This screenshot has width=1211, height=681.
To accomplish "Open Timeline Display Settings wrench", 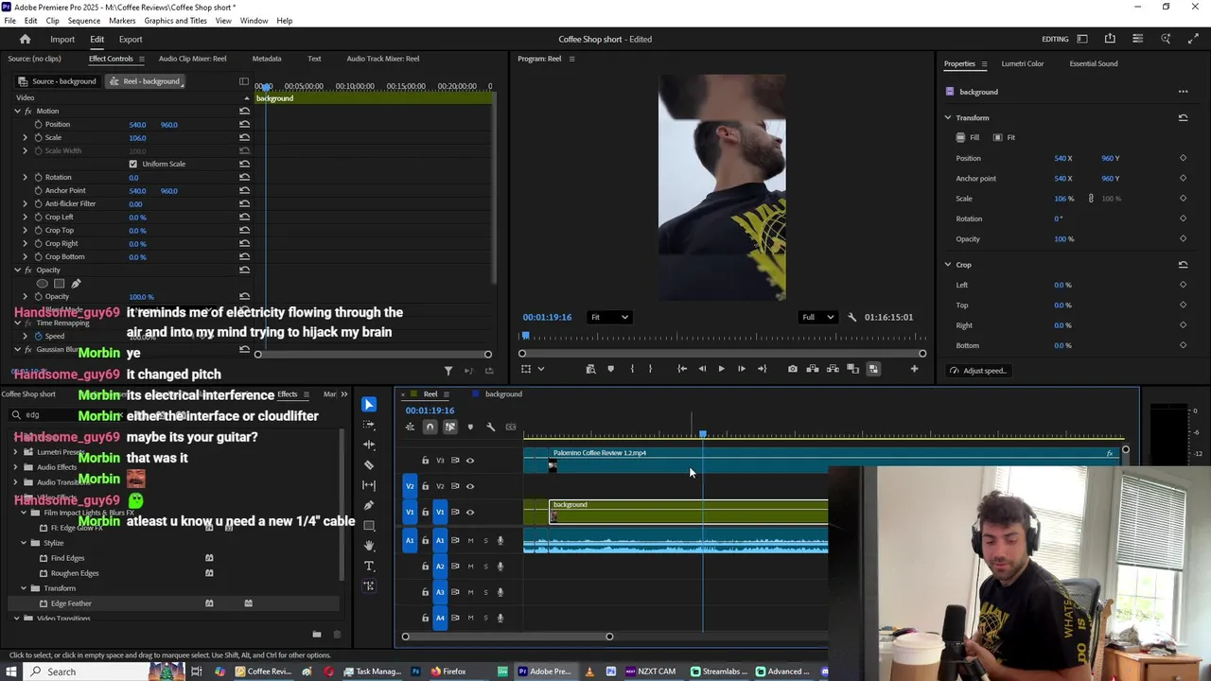I will (x=490, y=427).
